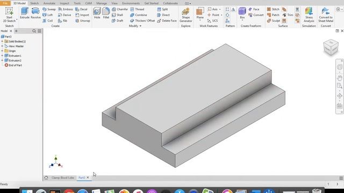The image size is (344, 193).
Task: Select the Trim surface tool
Action: pos(288,15)
